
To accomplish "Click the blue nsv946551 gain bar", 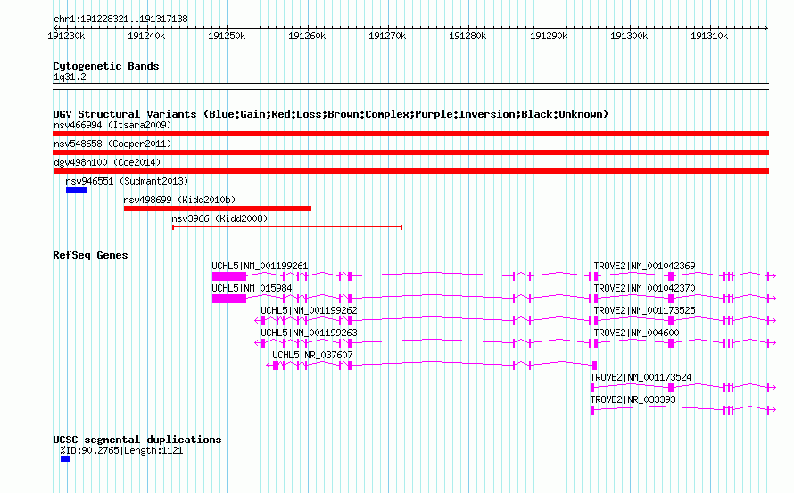I will (76, 190).
